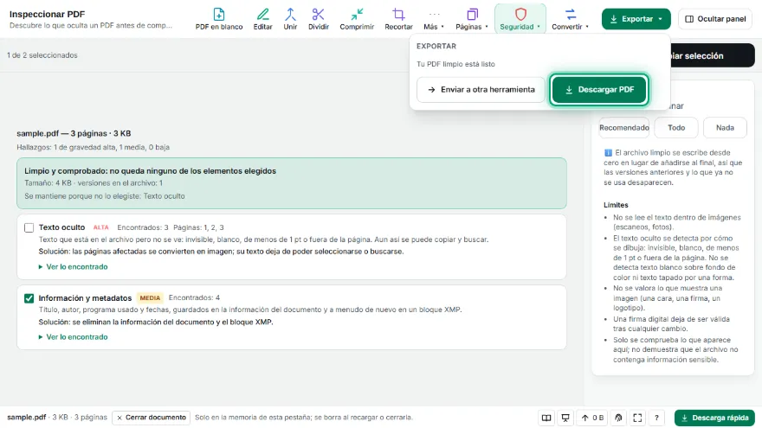This screenshot has height=428, width=762.
Task: Check the Texto oculto checkbox
Action: coord(29,227)
